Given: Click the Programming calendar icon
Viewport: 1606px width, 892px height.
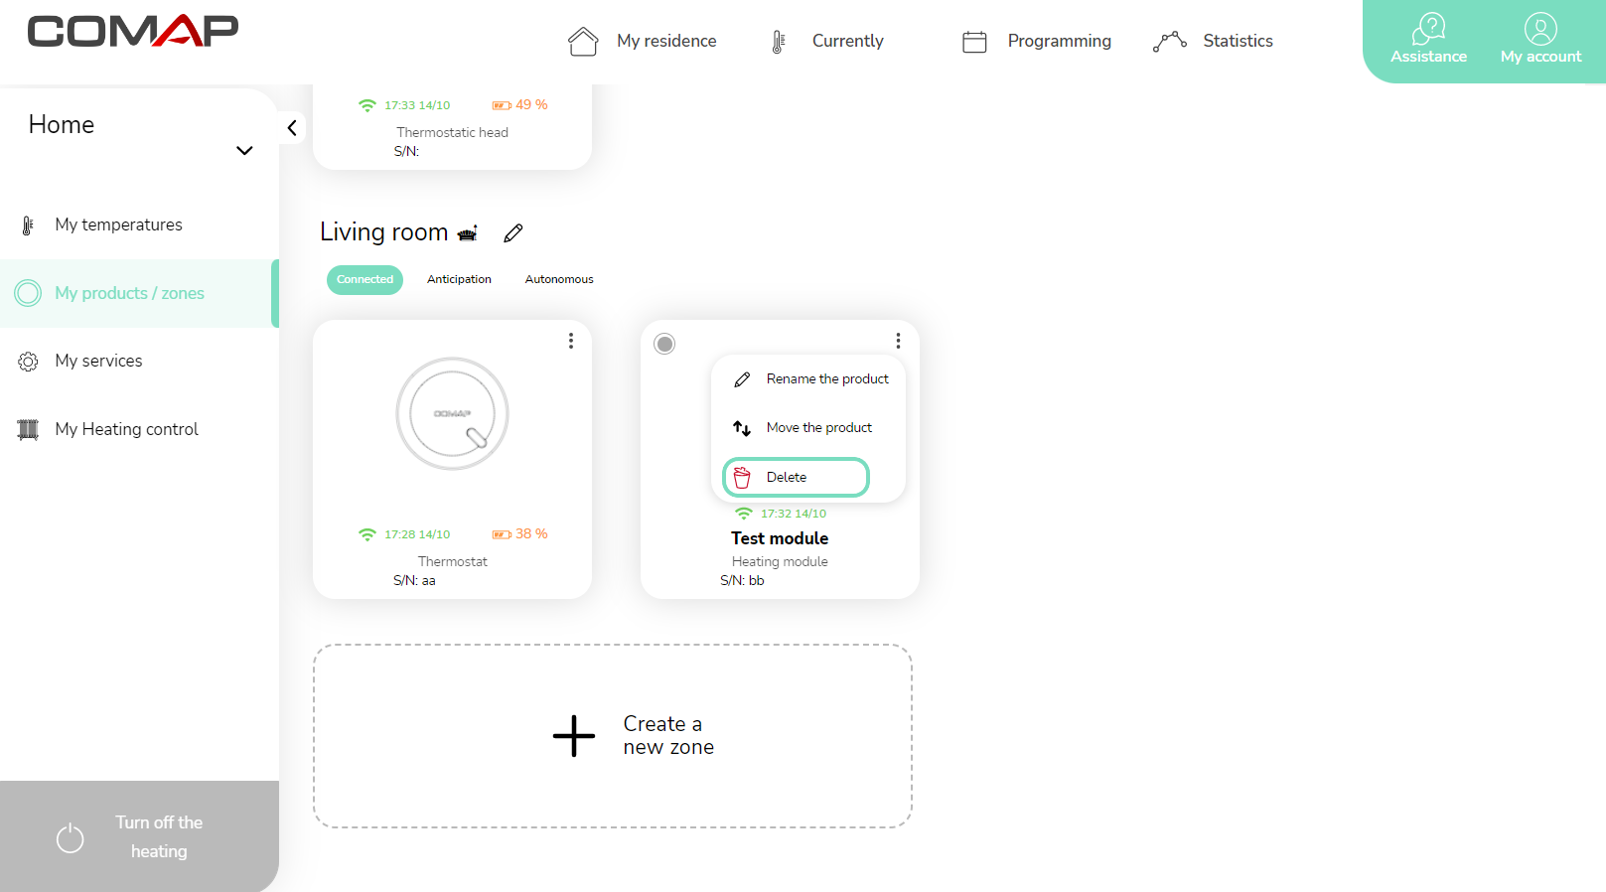Looking at the screenshot, I should click(974, 42).
